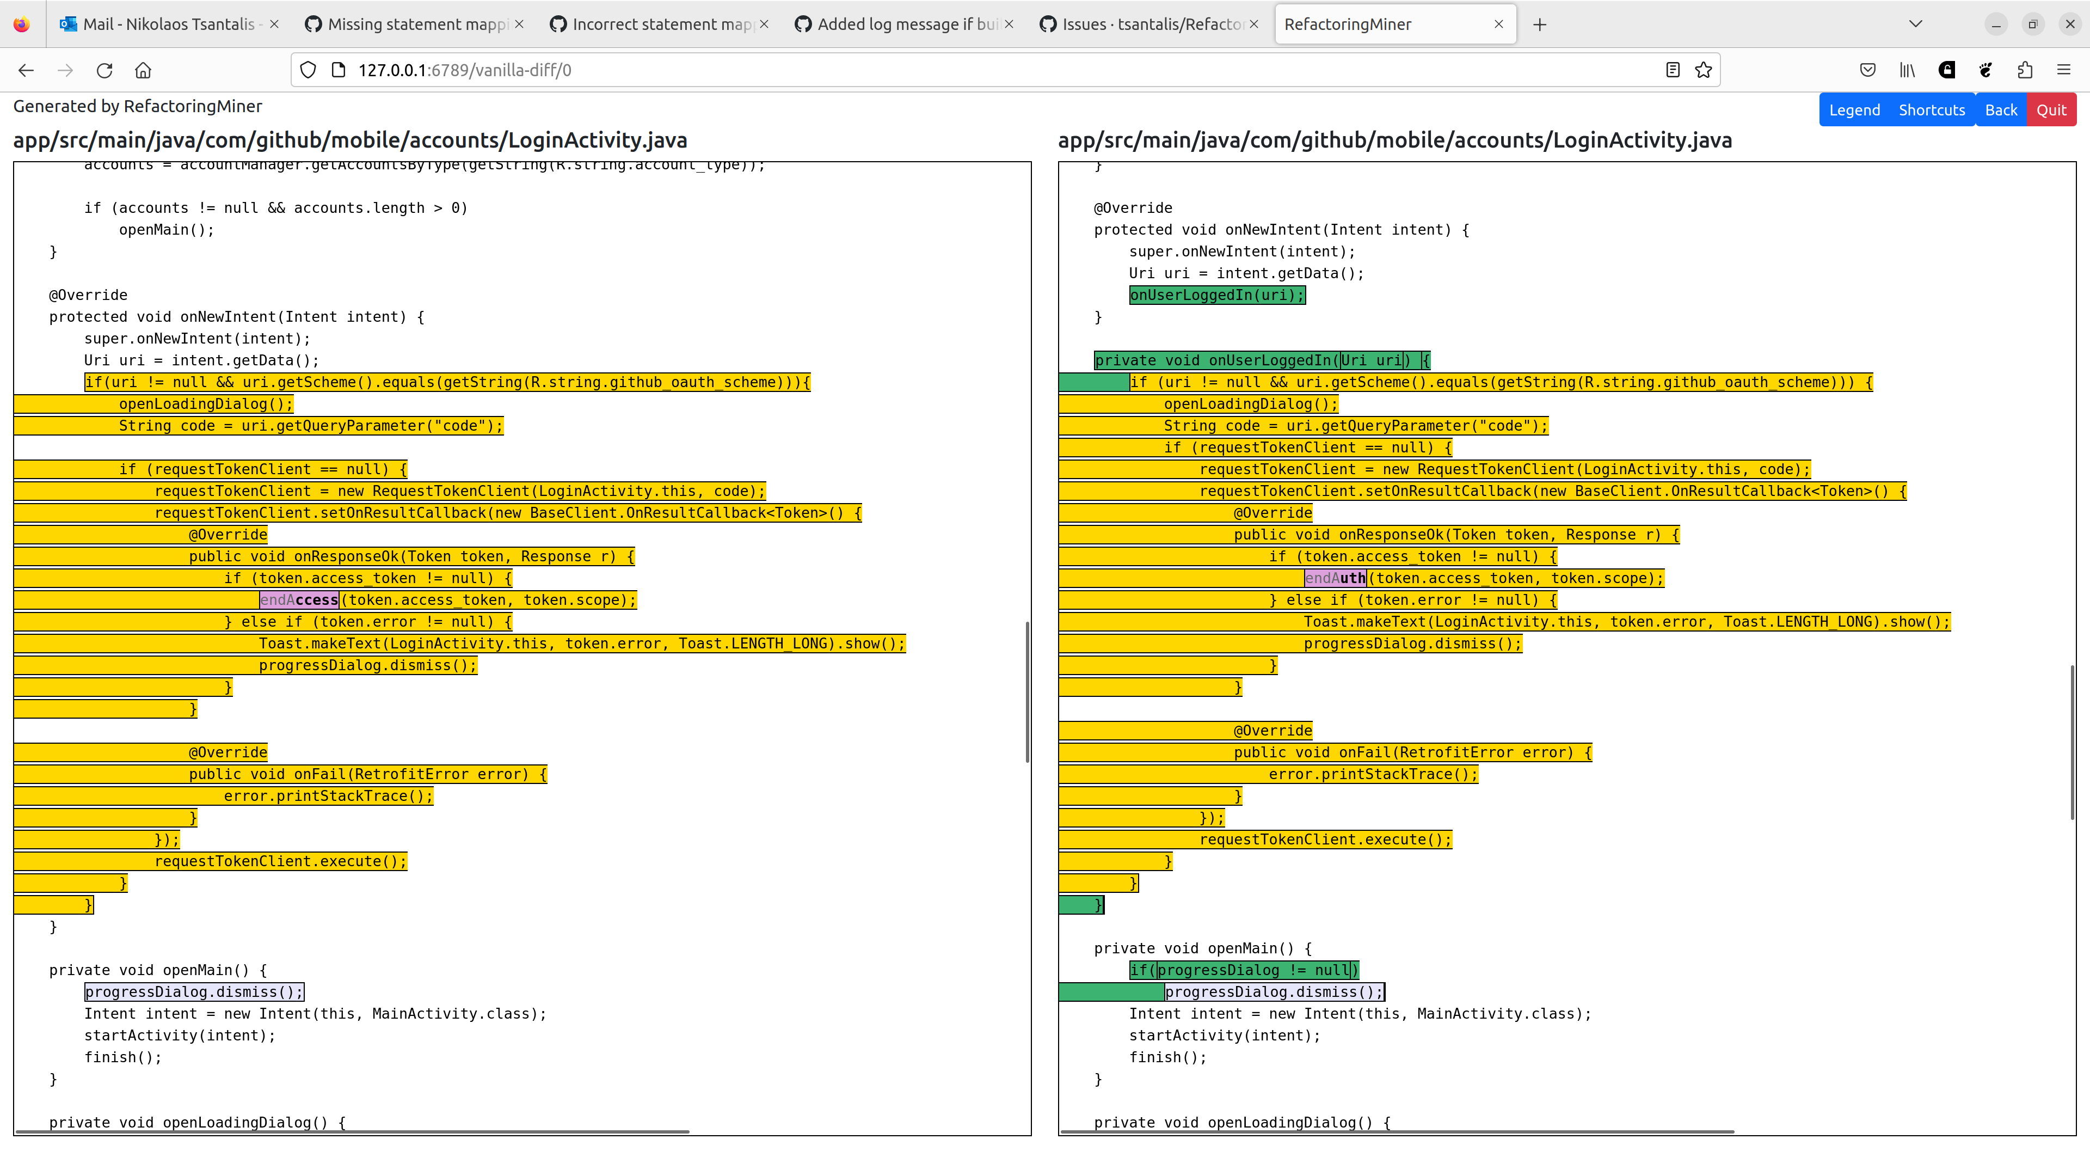This screenshot has width=2090, height=1176.
Task: Close the Missing statement mapping tab
Action: [519, 24]
